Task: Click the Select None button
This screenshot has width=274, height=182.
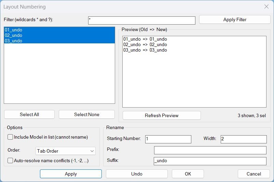Action: (87, 114)
